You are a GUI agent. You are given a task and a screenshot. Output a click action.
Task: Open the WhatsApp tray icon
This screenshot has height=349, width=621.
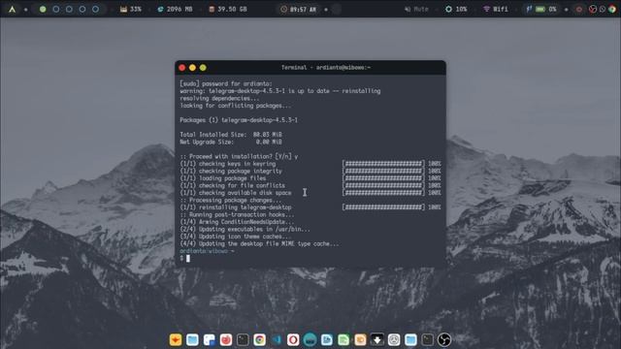click(x=603, y=9)
